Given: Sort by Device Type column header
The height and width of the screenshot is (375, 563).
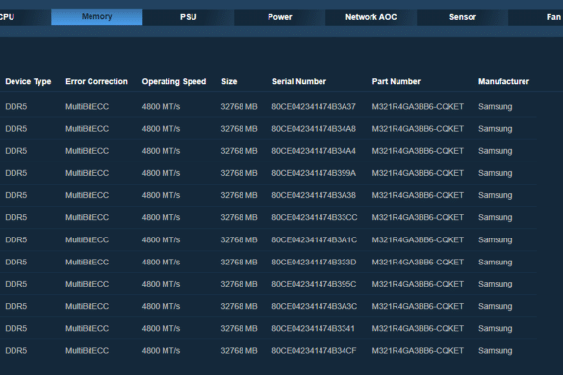Looking at the screenshot, I should coord(28,81).
